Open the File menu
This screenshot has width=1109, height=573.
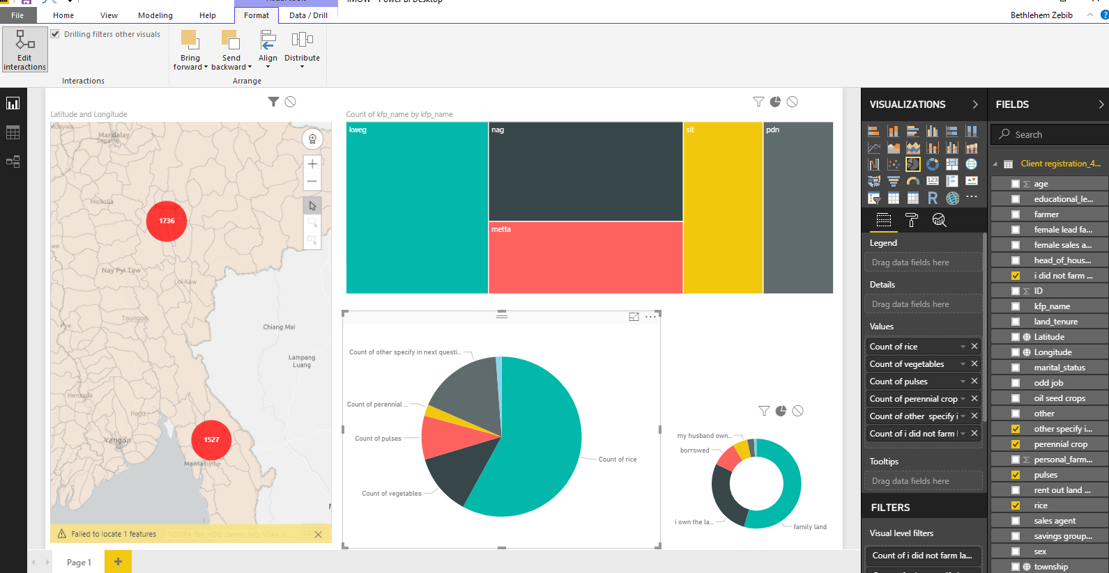17,15
